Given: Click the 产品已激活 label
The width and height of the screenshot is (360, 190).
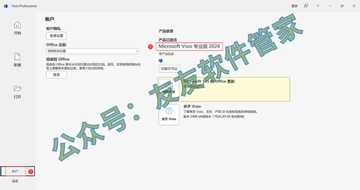Looking at the screenshot, I should pos(168,40).
